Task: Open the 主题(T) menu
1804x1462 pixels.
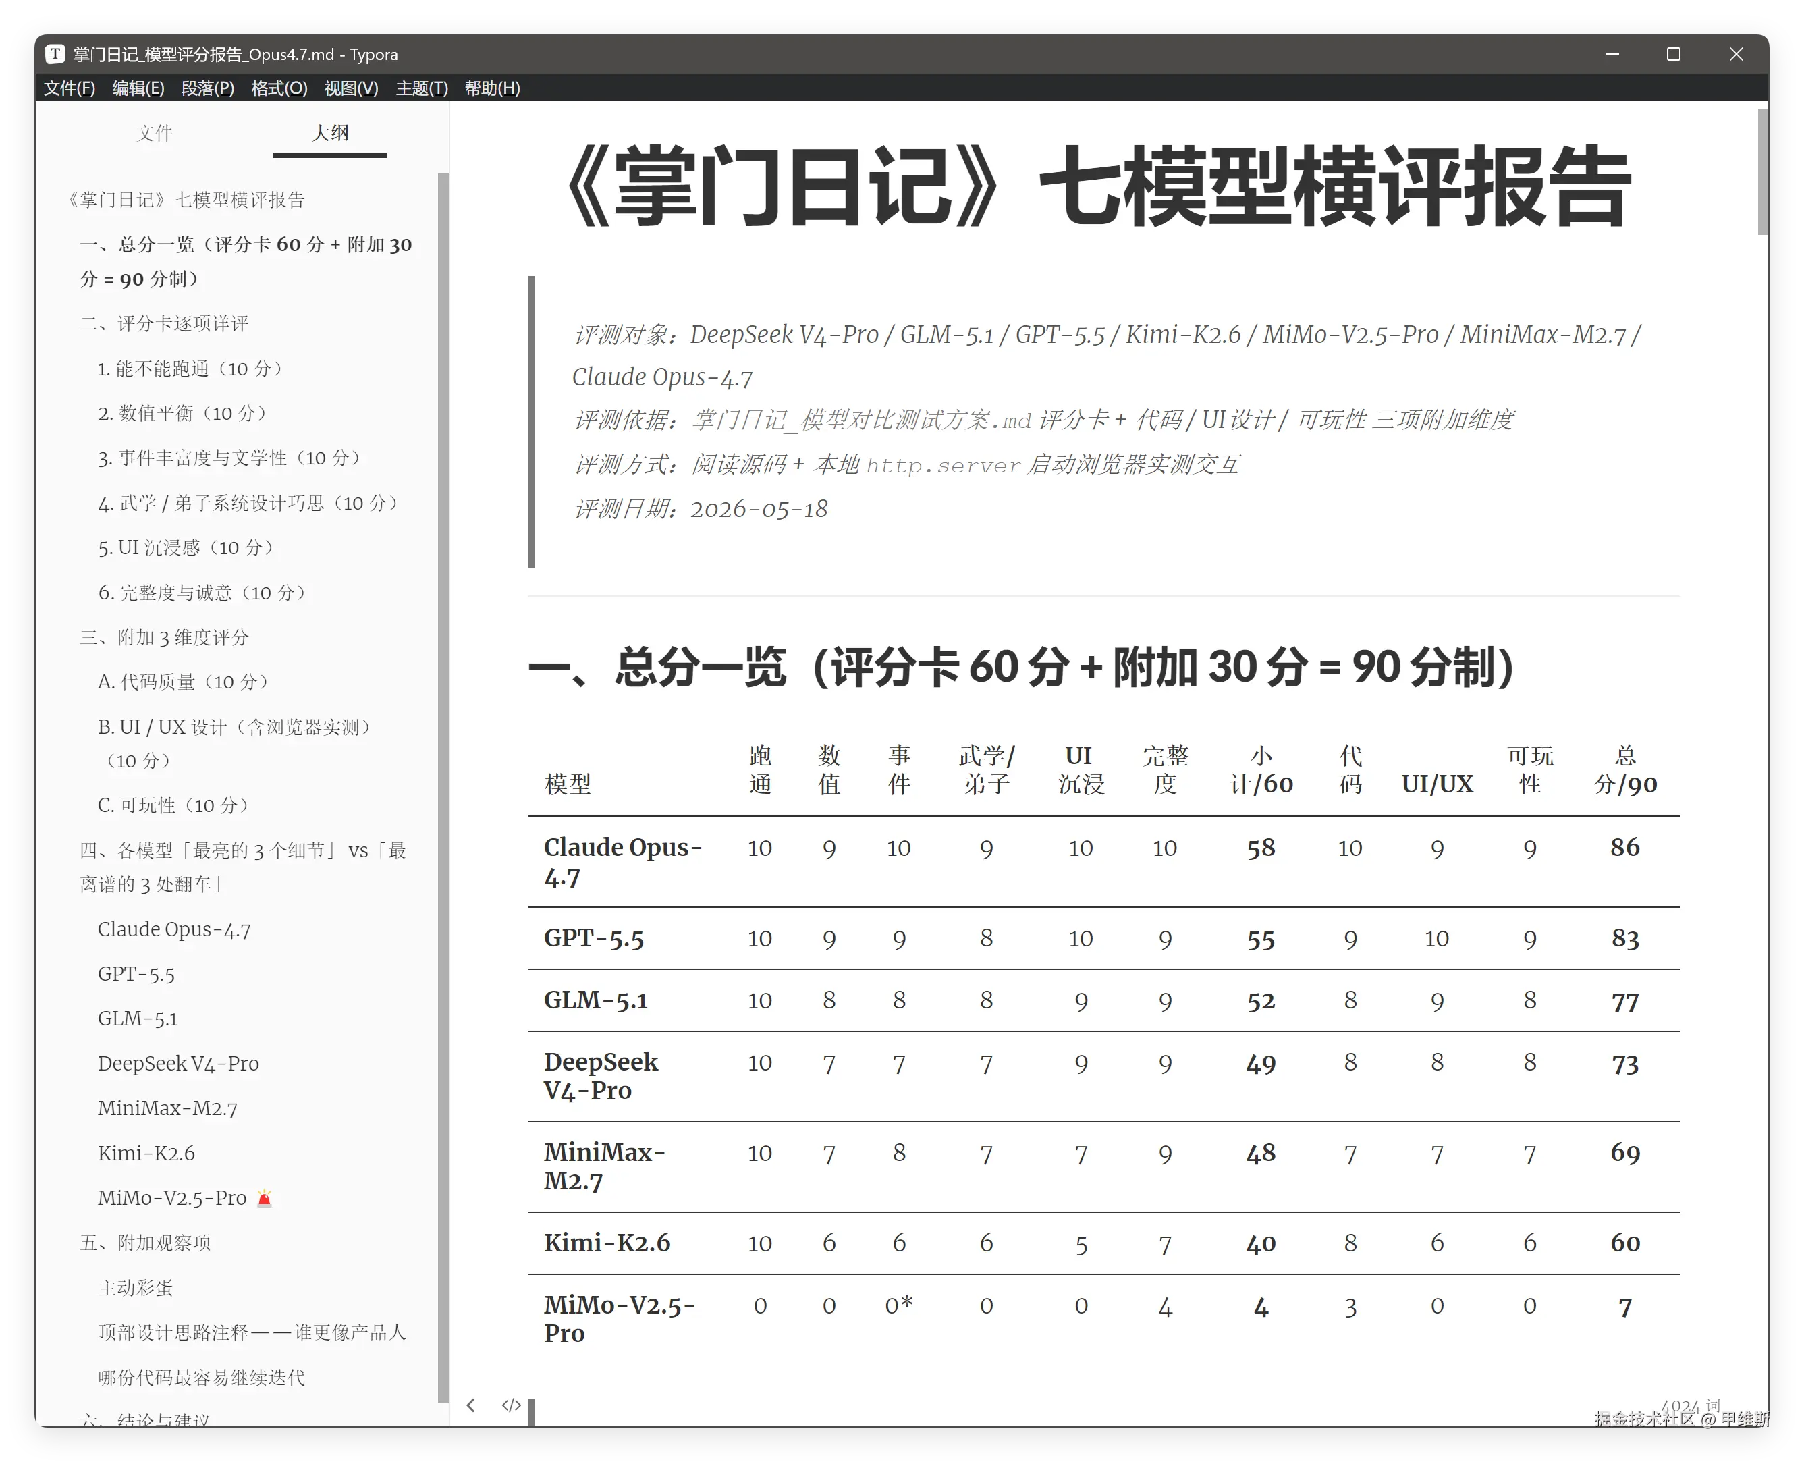Action: point(421,88)
